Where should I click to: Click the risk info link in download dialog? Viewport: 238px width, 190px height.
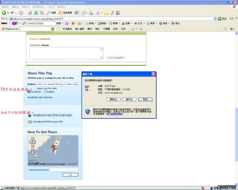[x=115, y=114]
